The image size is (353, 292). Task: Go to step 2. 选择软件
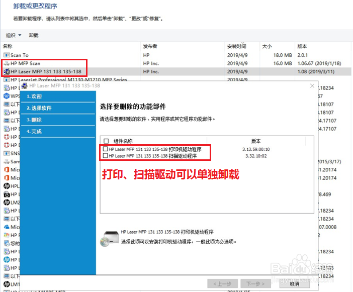coord(58,108)
